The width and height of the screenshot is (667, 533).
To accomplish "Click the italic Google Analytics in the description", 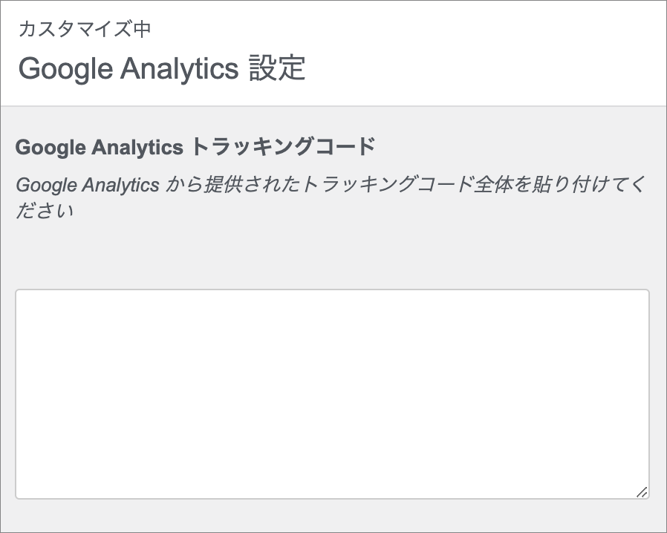I will [x=88, y=185].
